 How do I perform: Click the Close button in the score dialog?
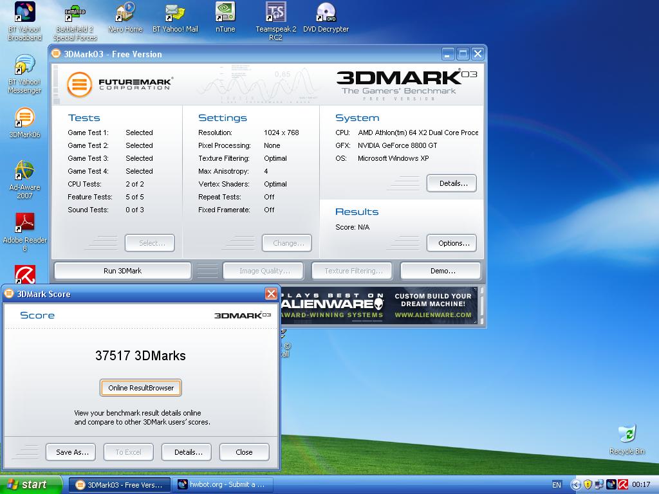coord(244,452)
